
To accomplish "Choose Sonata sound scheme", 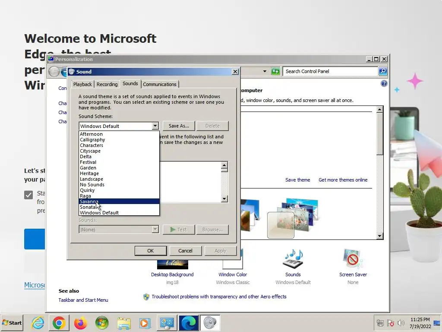I will 119,207.
